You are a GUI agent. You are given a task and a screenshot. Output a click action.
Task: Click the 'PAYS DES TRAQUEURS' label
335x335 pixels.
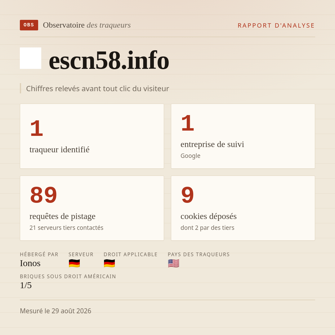[x=199, y=254]
